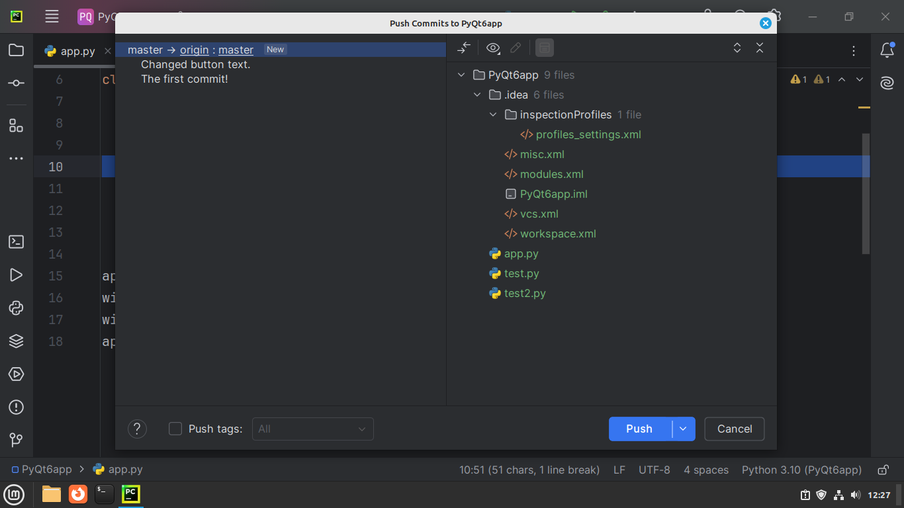Open the Push button dropdown arrow

click(x=684, y=429)
